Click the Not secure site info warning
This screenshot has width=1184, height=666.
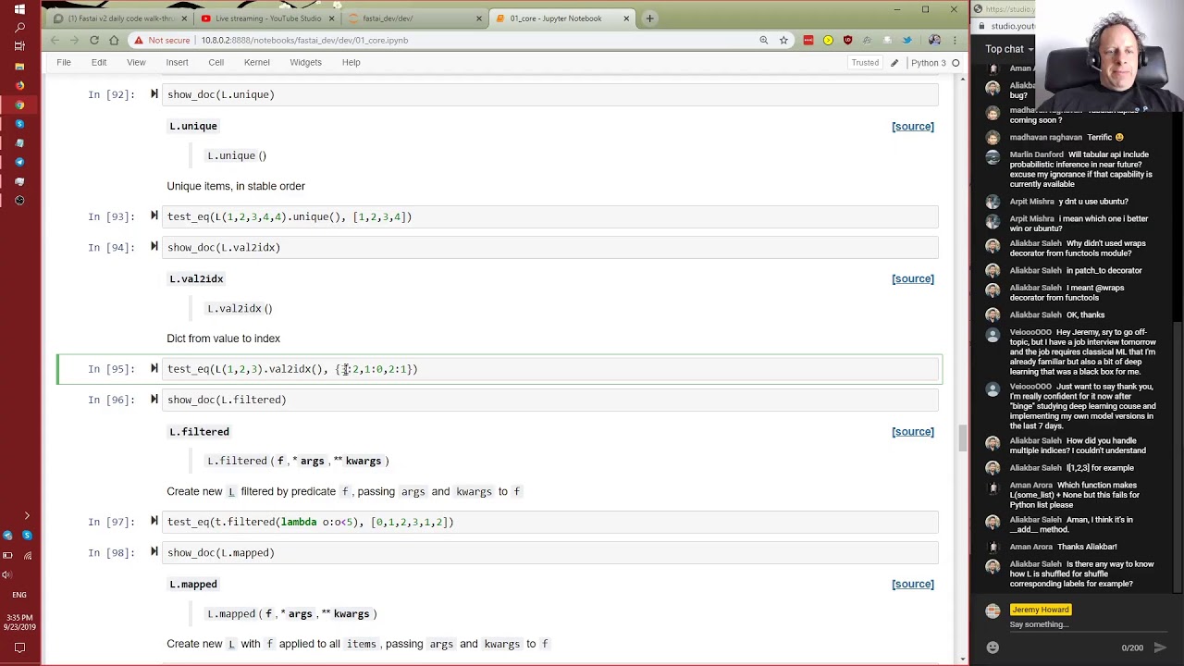pos(162,41)
